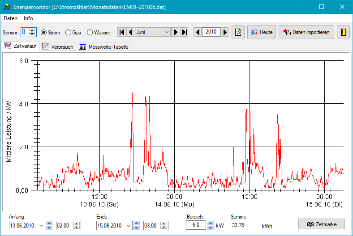This screenshot has width=353, height=236.
Task: Expand the Anfang date dropdown
Action: click(x=42, y=226)
